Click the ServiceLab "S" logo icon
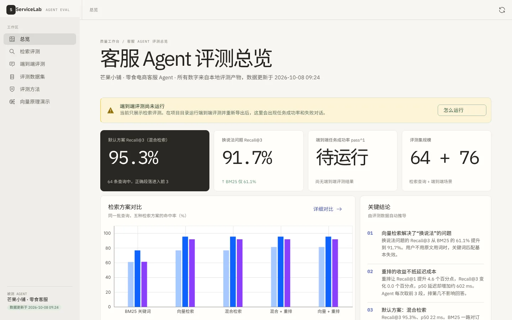Viewport: 512px width, 320px height. 11,10
